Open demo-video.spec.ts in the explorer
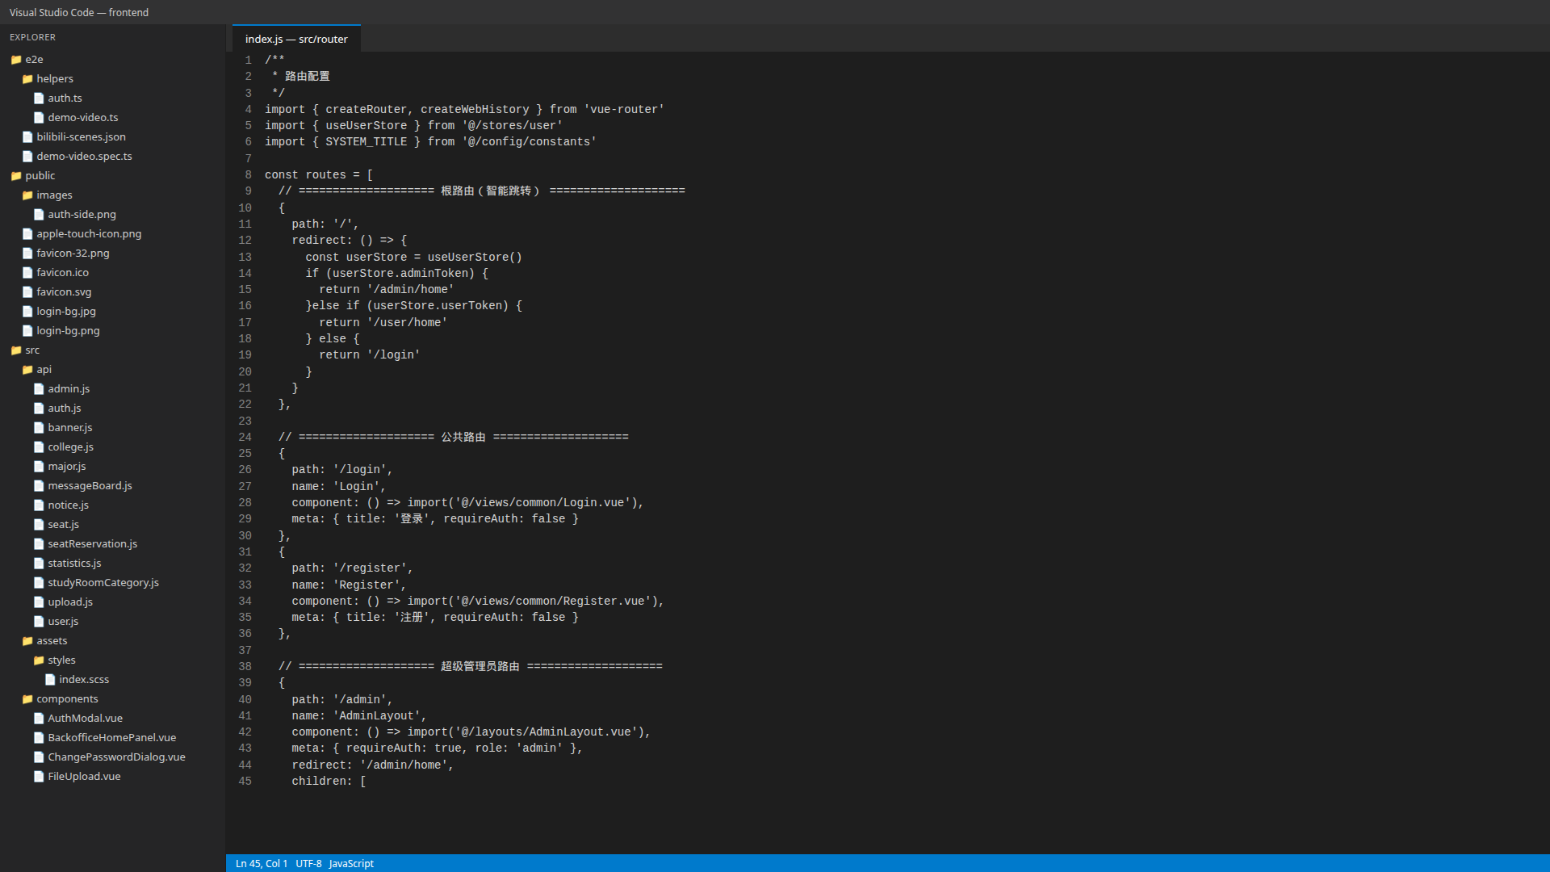This screenshot has width=1550, height=872. (x=112, y=157)
